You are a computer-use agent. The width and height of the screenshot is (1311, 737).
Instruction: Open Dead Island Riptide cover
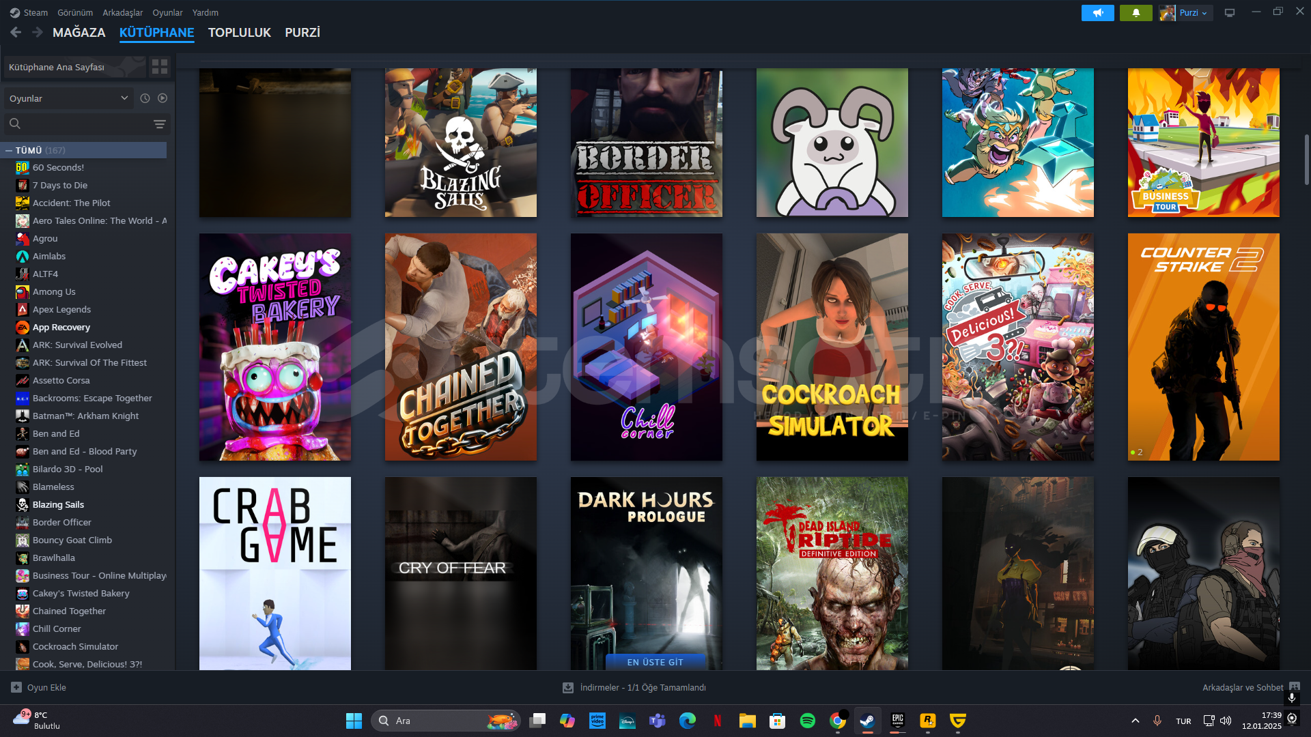coord(832,573)
